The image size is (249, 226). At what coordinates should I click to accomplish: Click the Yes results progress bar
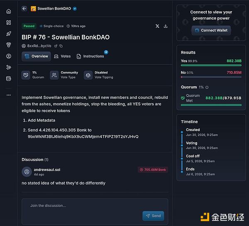click(x=211, y=65)
